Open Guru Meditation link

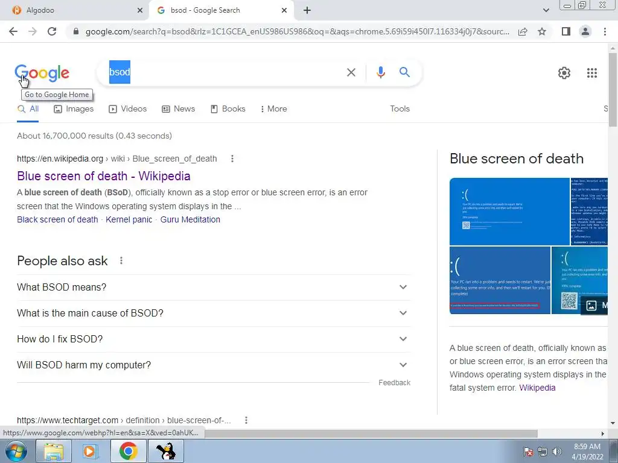coord(190,219)
